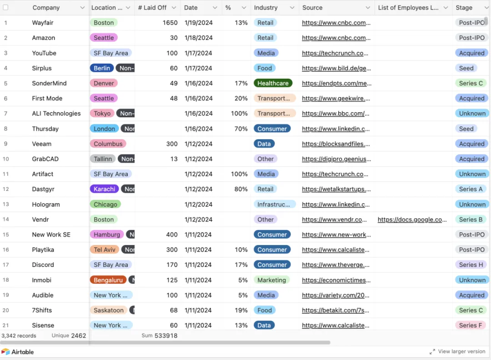Click the Healthcare tag for SonderMind
Viewport: 491px width, 360px height.
[273, 83]
